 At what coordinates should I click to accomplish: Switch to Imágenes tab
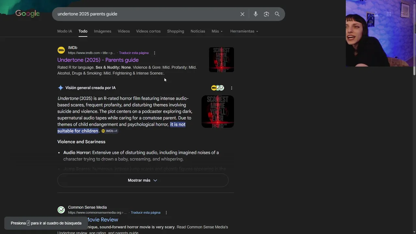click(x=103, y=31)
